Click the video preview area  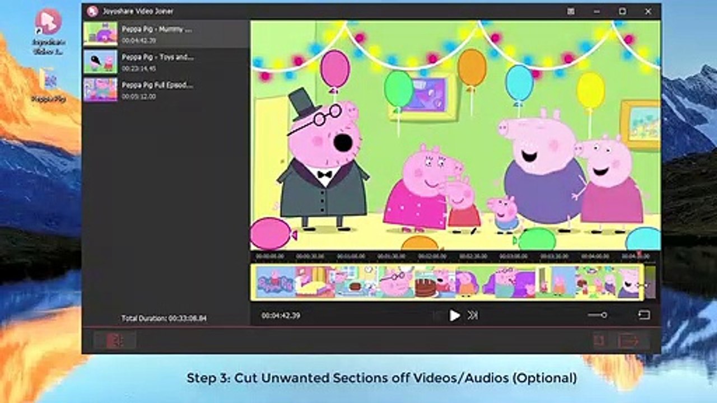coord(455,135)
